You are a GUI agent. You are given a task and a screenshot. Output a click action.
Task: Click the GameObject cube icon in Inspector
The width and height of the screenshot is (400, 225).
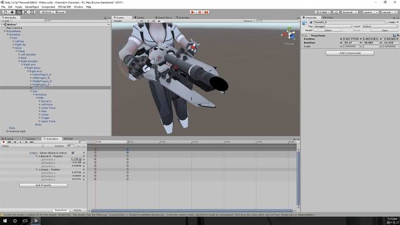click(304, 22)
